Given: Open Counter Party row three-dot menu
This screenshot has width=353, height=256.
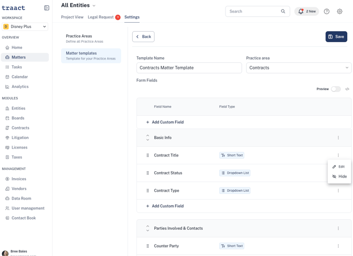Looking at the screenshot, I should (x=338, y=246).
